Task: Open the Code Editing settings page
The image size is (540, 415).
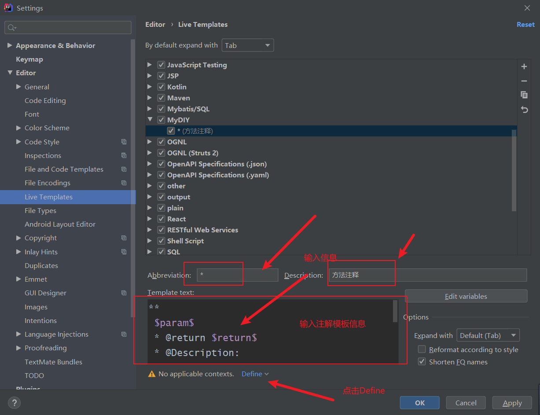Action: coord(45,100)
